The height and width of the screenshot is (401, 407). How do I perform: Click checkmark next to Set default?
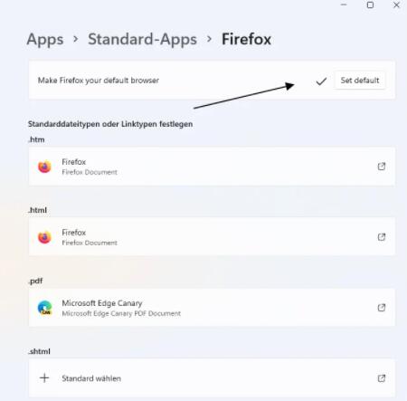click(321, 81)
